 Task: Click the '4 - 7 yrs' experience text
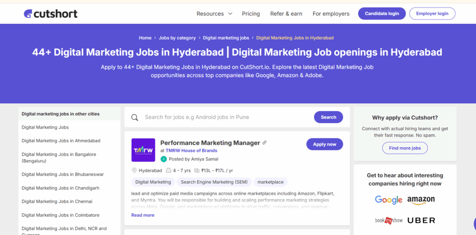(x=182, y=170)
